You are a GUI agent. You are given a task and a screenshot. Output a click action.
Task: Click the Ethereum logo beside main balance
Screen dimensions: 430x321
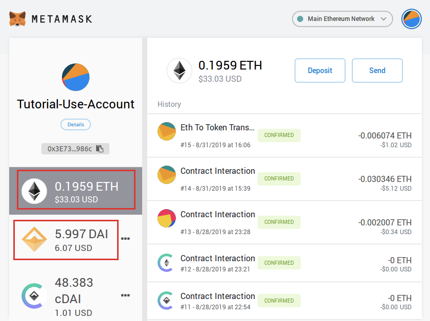[179, 71]
